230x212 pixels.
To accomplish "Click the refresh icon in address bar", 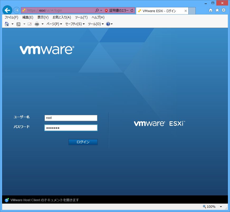I will click(x=132, y=11).
